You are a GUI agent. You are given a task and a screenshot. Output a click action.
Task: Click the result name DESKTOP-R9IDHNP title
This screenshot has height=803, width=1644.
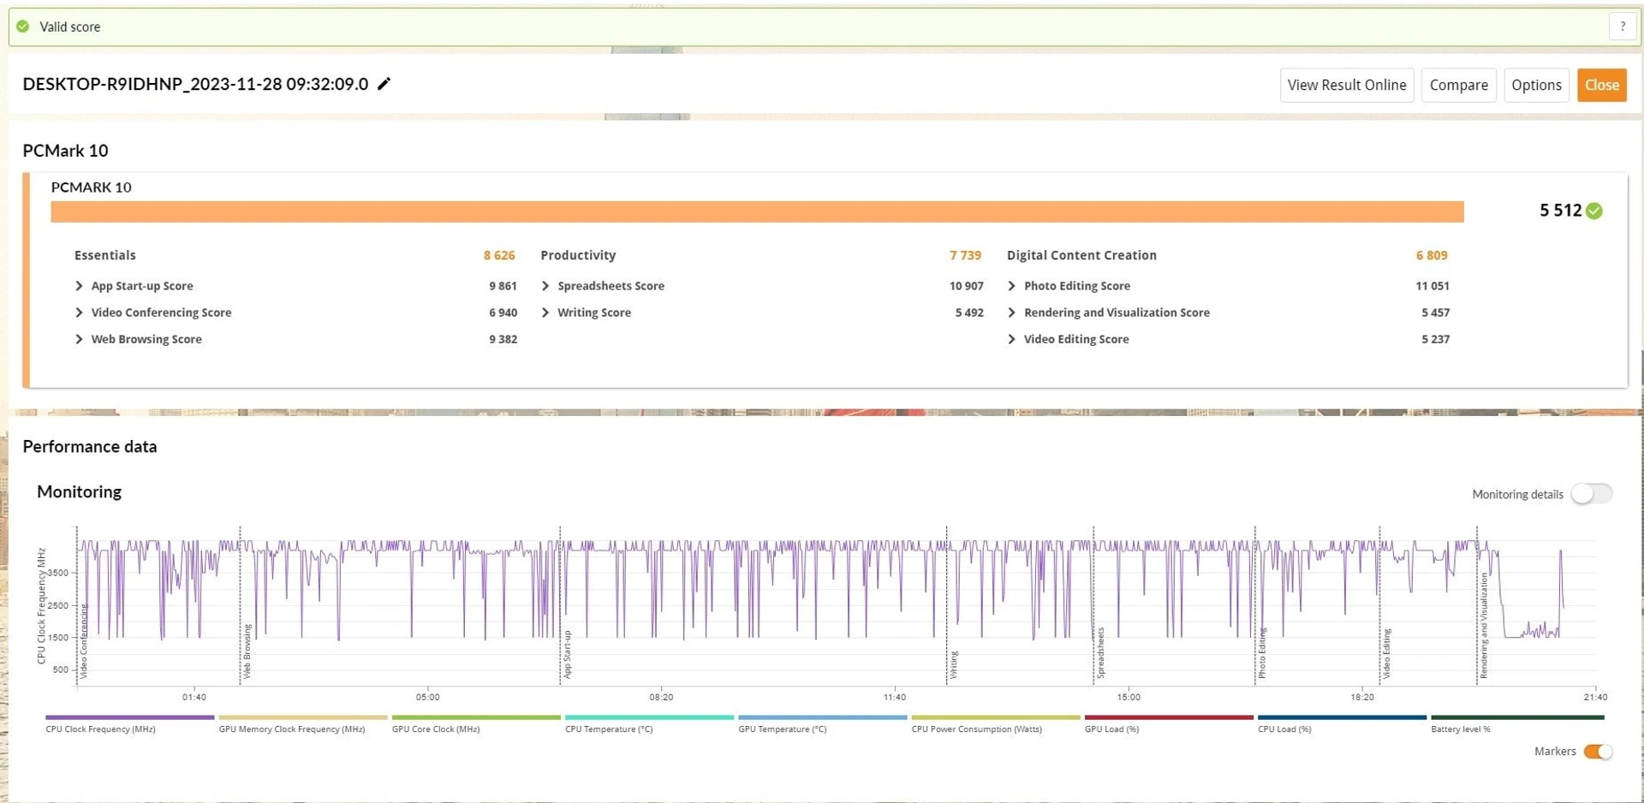coord(195,84)
